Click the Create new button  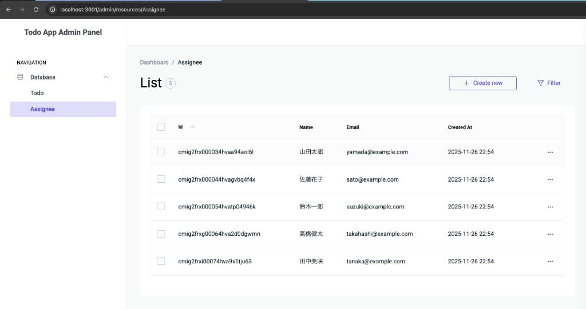(483, 83)
